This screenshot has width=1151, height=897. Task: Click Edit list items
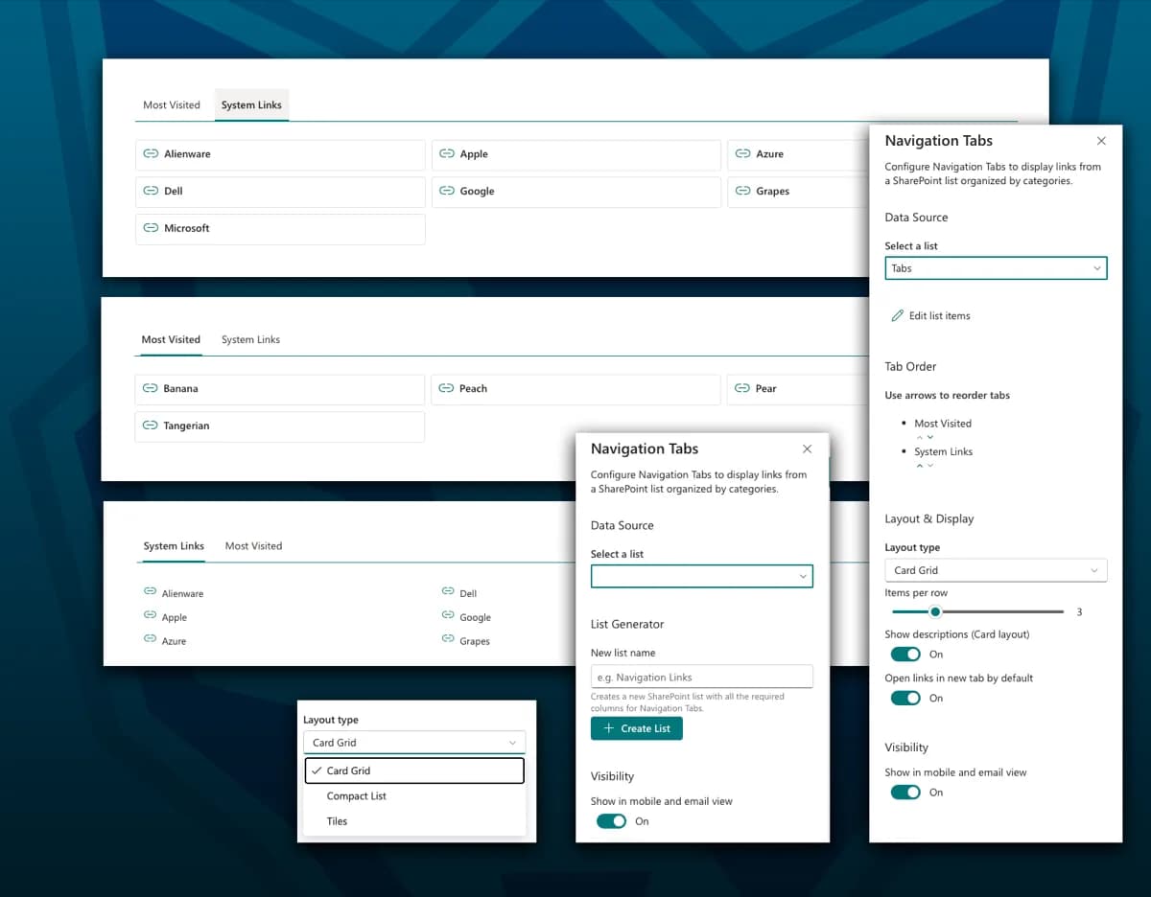click(x=930, y=315)
